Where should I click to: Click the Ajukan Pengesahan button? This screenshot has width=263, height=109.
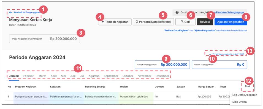pyautogui.click(x=231, y=22)
